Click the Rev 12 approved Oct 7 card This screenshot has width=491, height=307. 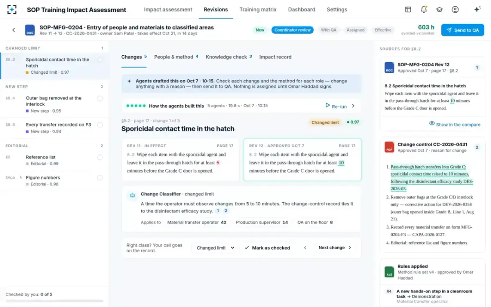[302, 160]
